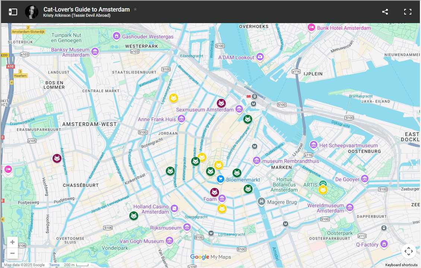
Task: Select the Van Gogh Museum icon
Action: [170, 241]
